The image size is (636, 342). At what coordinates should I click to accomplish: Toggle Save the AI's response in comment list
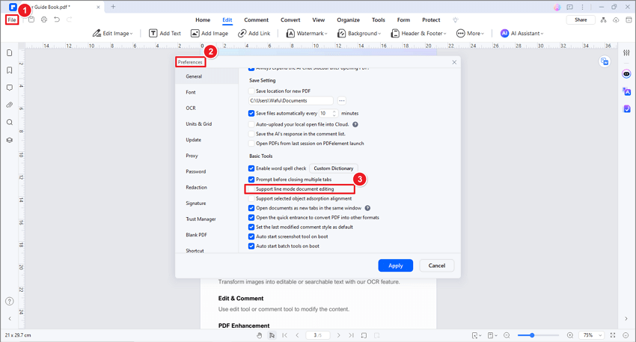251,134
